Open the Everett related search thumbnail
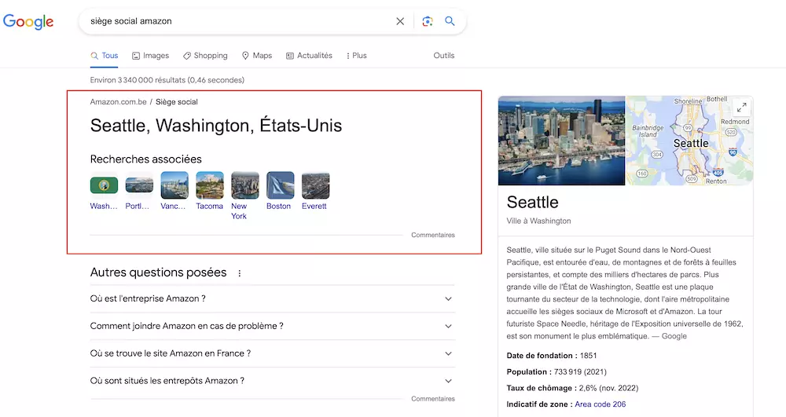This screenshot has height=417, width=786. (x=316, y=185)
